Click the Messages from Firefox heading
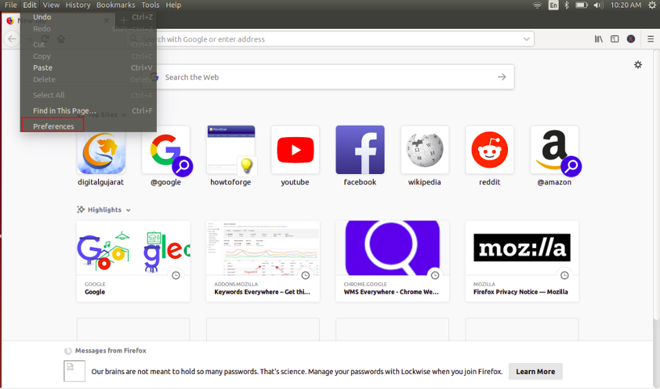Viewport: 660px width, 389px height. (x=111, y=350)
